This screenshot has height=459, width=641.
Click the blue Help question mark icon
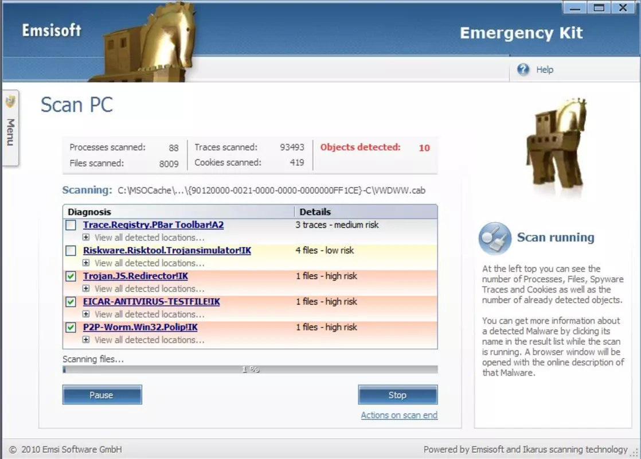523,69
